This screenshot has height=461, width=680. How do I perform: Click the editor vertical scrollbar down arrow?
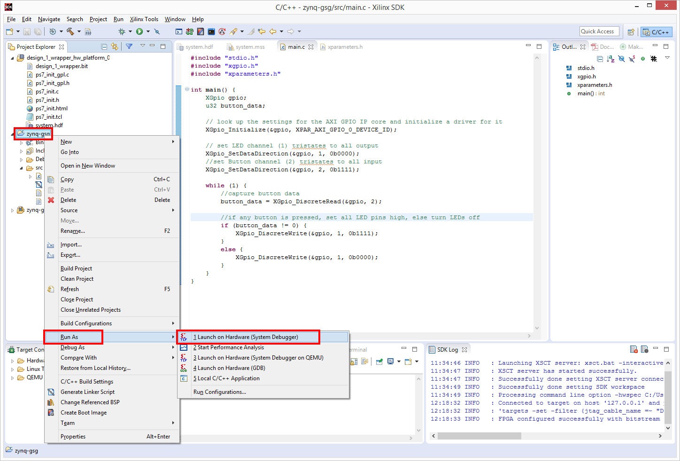pos(537,328)
